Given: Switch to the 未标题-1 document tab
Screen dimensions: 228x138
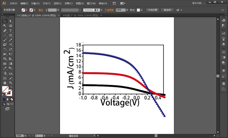Looking at the screenshot, I should 80,15.
